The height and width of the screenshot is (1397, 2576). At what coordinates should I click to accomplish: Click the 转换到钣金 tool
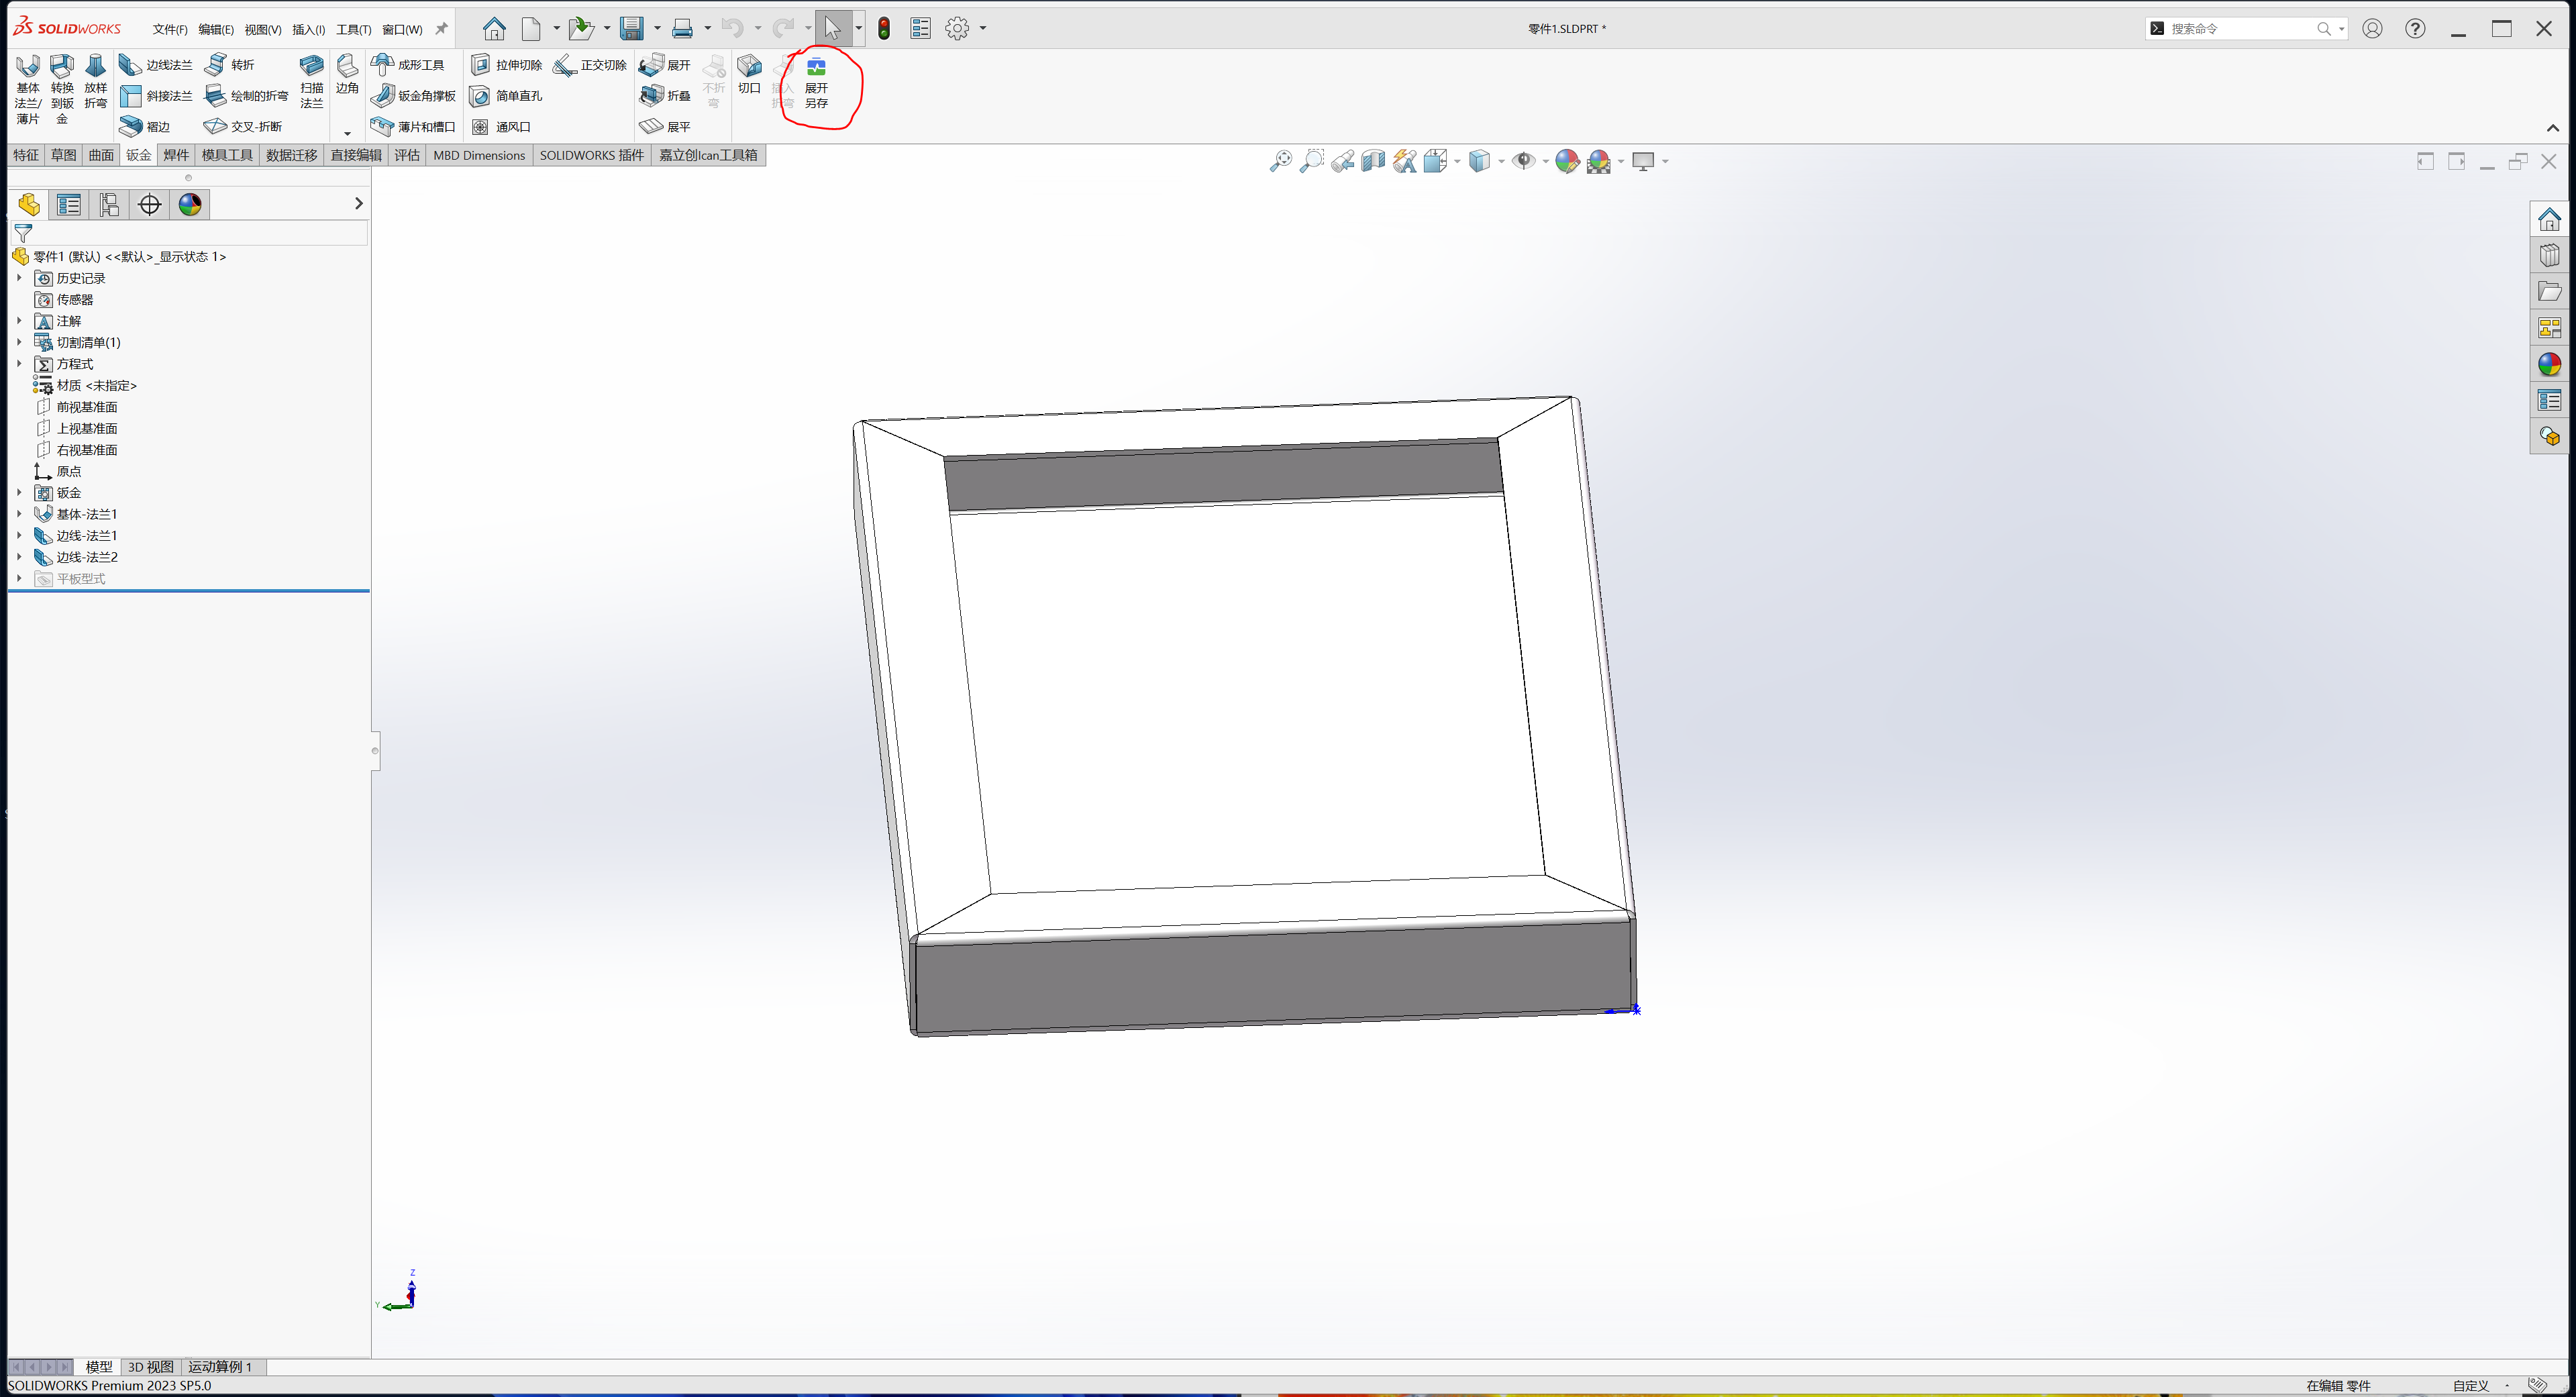click(62, 89)
